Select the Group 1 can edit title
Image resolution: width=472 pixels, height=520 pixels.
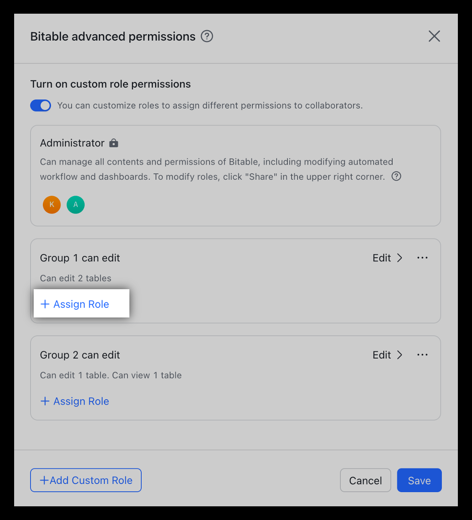pos(80,258)
